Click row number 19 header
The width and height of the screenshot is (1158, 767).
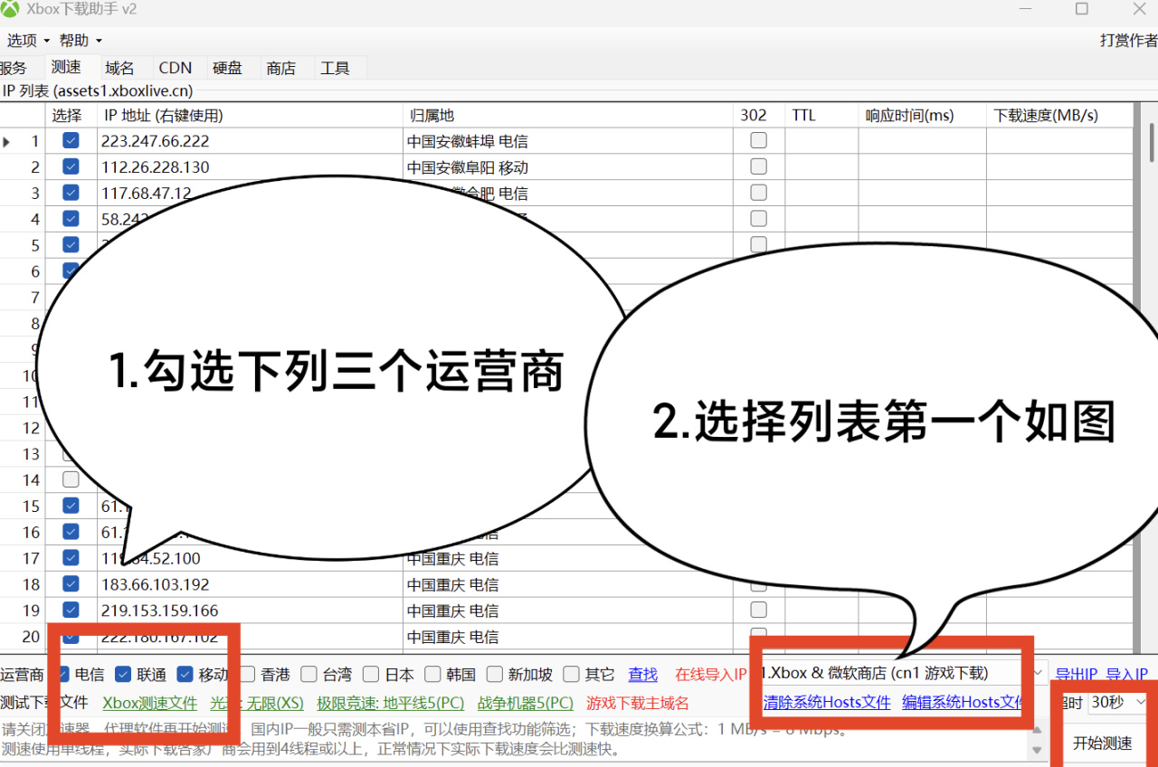point(23,611)
